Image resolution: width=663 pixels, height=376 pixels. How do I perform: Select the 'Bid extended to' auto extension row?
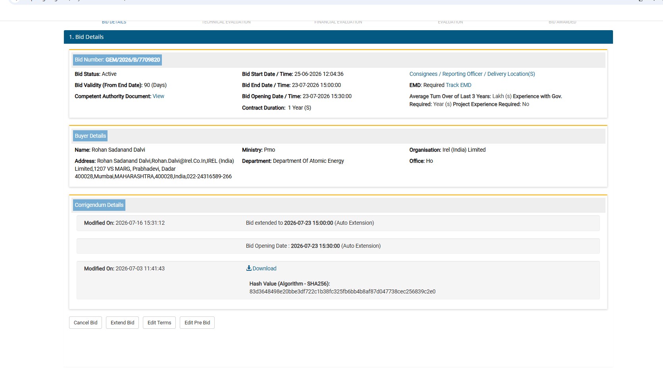[338, 223]
